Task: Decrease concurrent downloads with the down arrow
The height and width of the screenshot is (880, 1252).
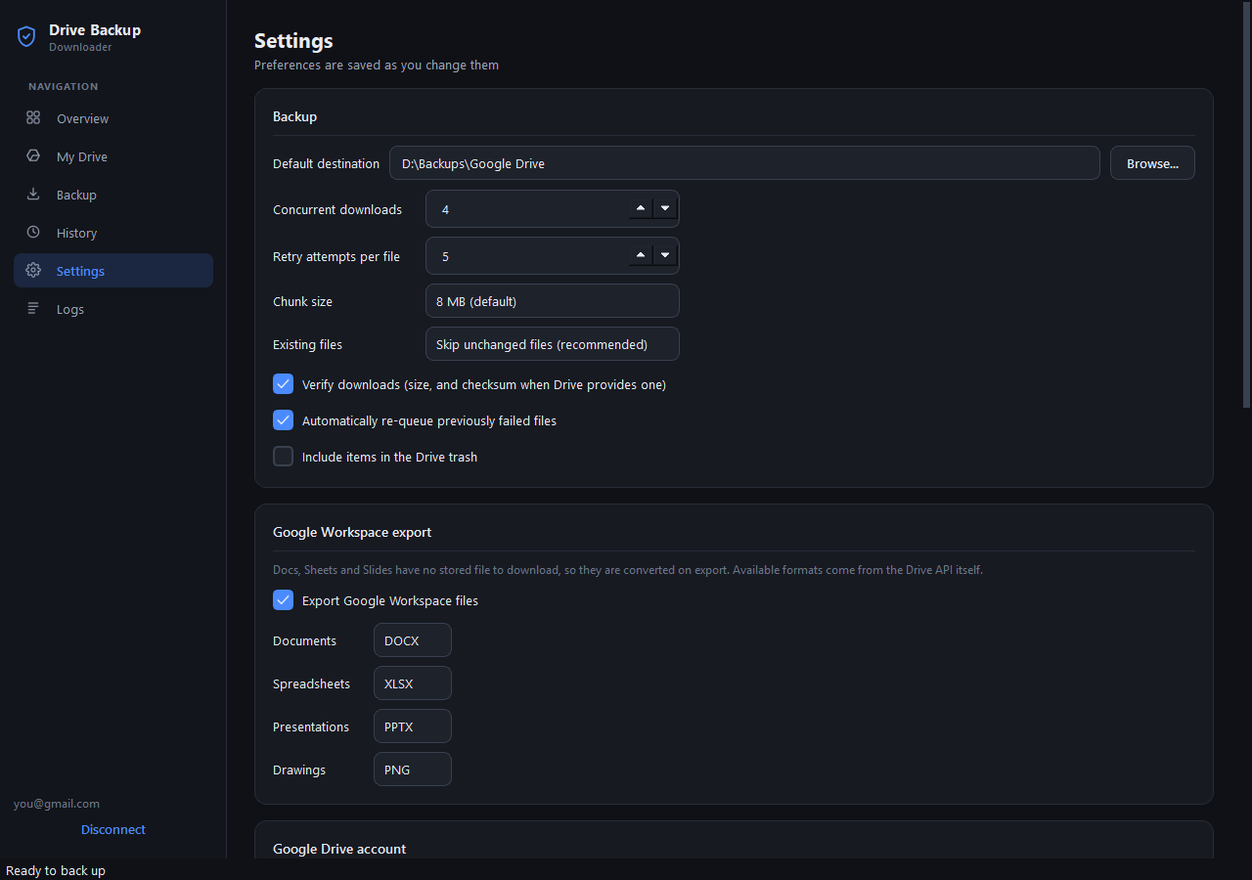Action: tap(665, 208)
